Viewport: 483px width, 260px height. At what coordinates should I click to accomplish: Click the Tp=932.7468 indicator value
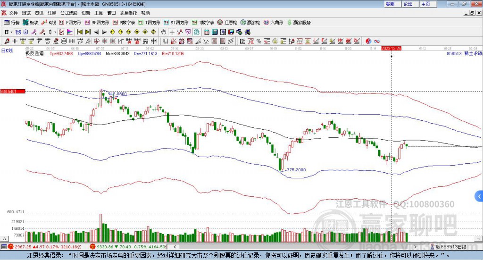61,53
